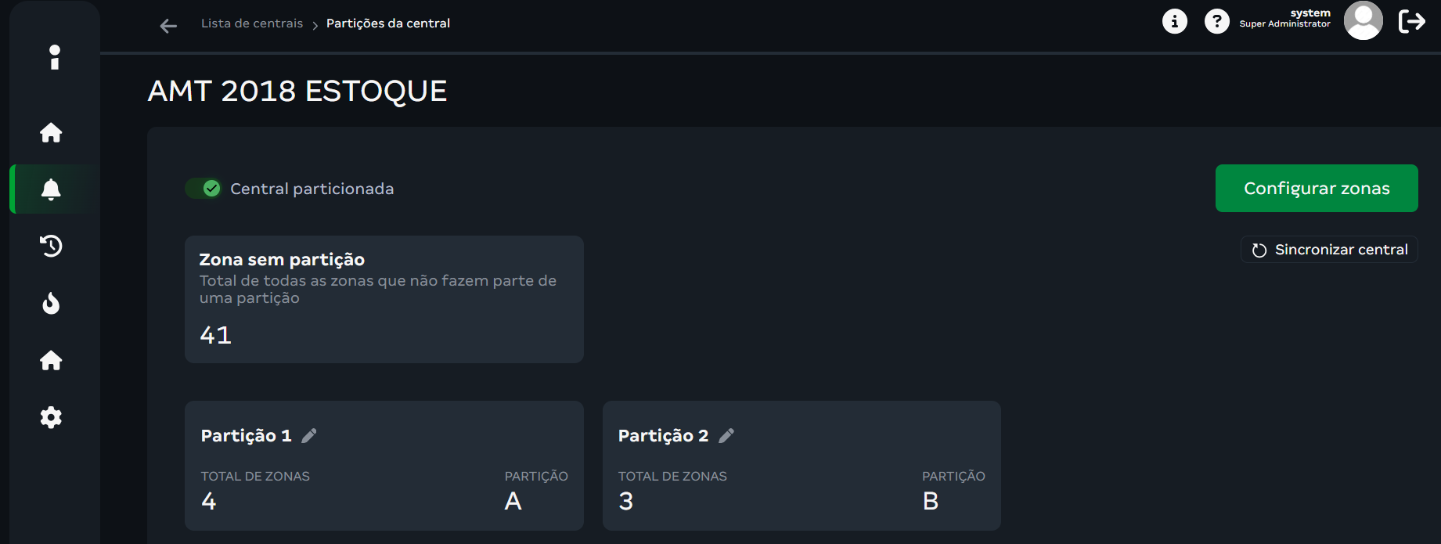Click the help question mark icon
The image size is (1441, 544).
[x=1216, y=21]
